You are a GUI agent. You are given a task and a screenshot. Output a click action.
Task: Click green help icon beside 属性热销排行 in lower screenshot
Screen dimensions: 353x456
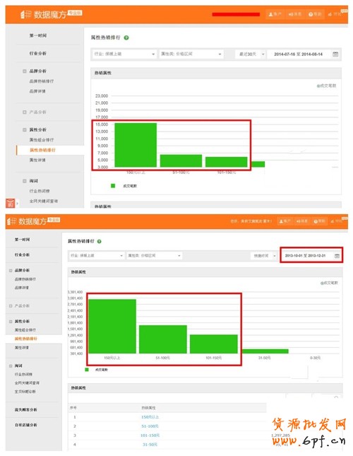pyautogui.click(x=100, y=241)
